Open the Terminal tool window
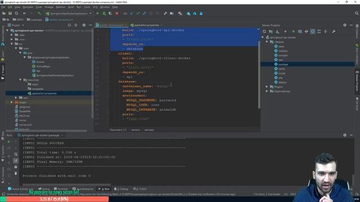Image resolution: width=360 pixels, height=202 pixels. click(x=61, y=189)
